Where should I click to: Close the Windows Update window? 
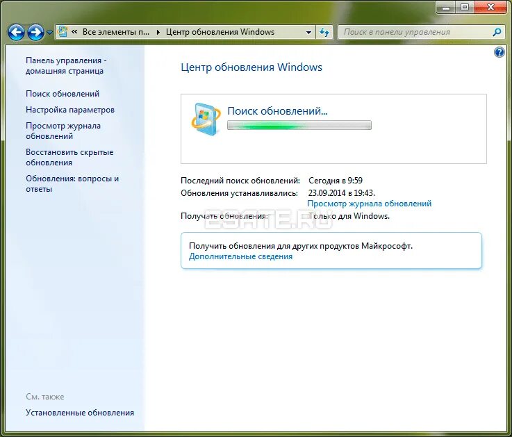coord(490,7)
